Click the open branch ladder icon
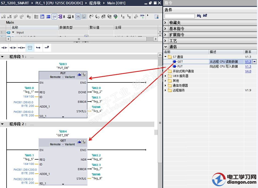This screenshot has height=188, width=258. [x=38, y=48]
